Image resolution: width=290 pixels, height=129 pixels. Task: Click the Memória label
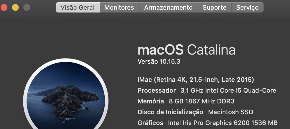click(151, 101)
